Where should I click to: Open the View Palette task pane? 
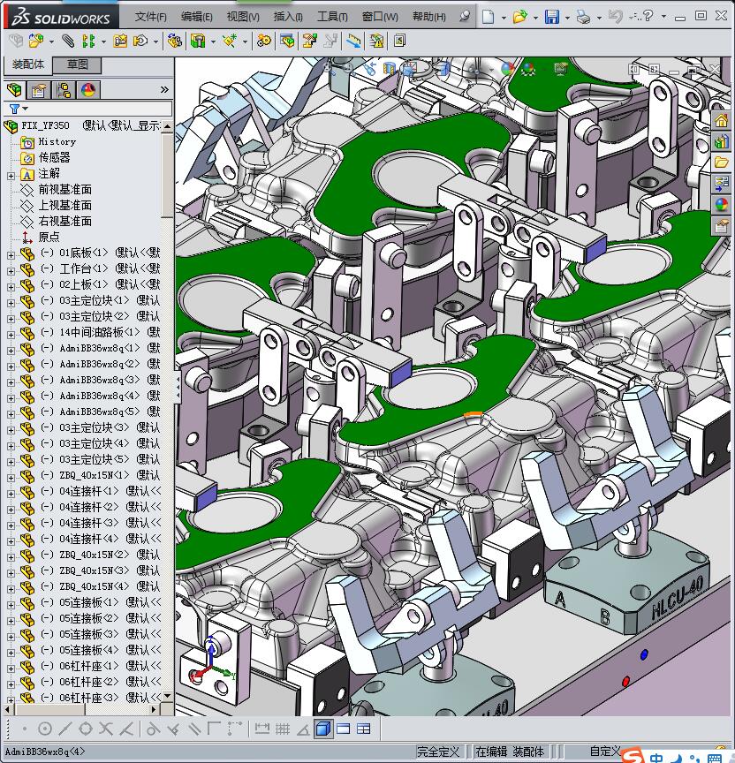pos(722,184)
